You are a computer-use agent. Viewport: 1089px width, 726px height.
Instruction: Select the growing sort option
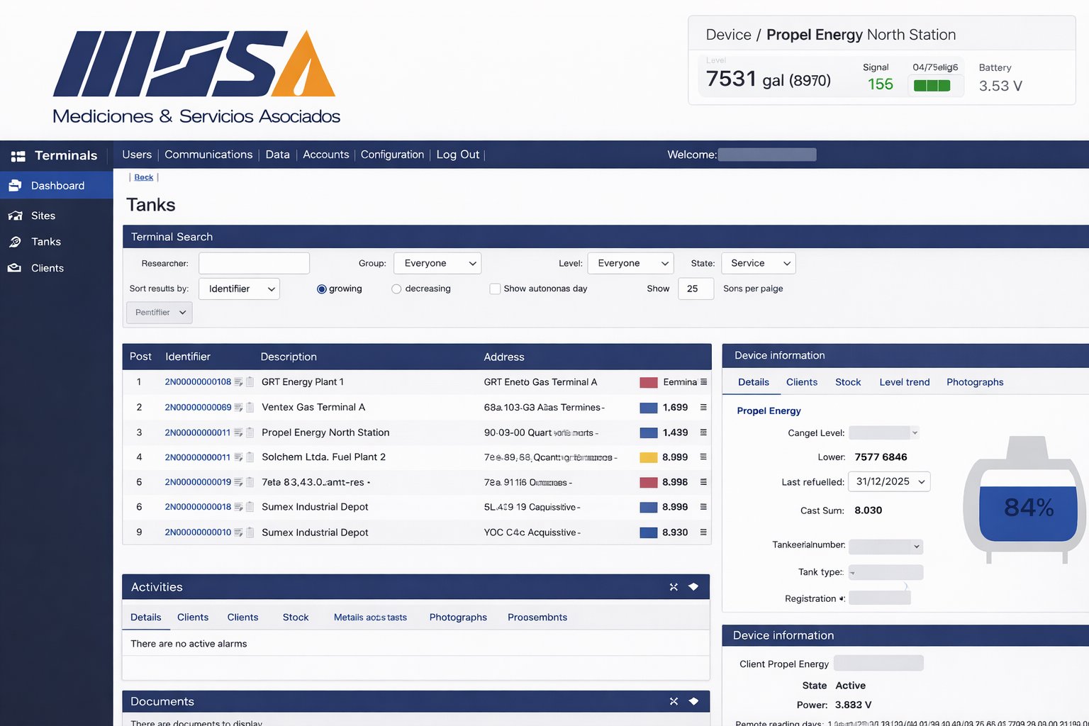322,289
